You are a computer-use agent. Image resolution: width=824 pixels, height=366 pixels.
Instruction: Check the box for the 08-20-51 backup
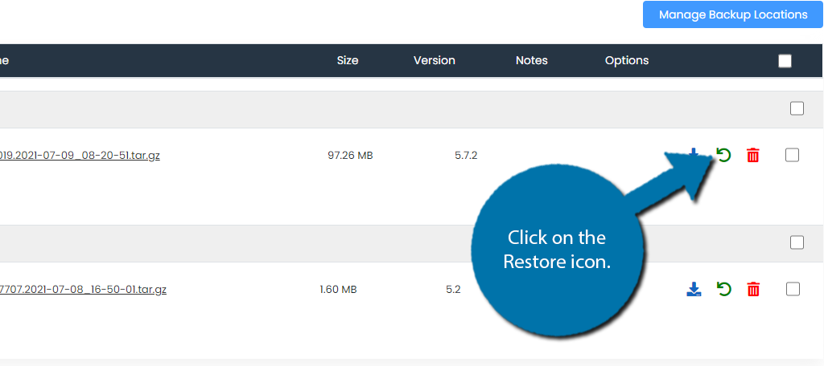point(792,155)
